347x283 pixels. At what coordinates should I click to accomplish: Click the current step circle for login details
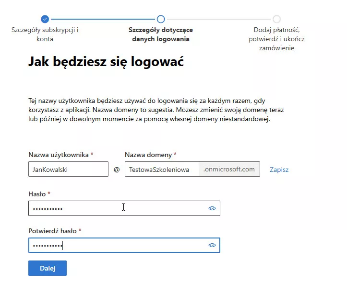[161, 19]
